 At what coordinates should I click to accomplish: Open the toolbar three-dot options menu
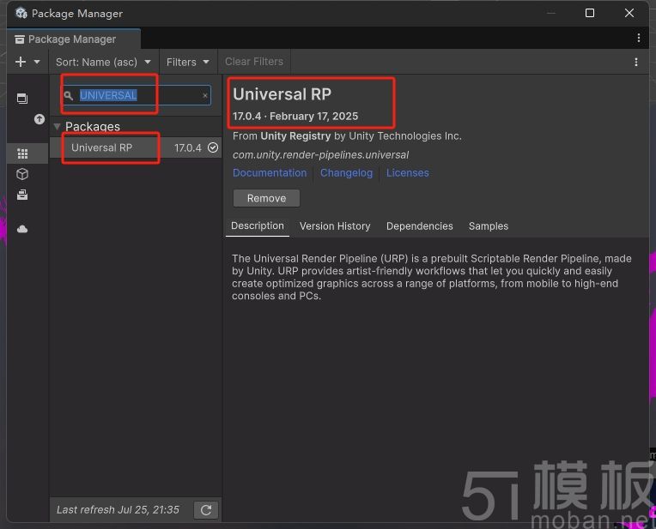pyautogui.click(x=636, y=62)
